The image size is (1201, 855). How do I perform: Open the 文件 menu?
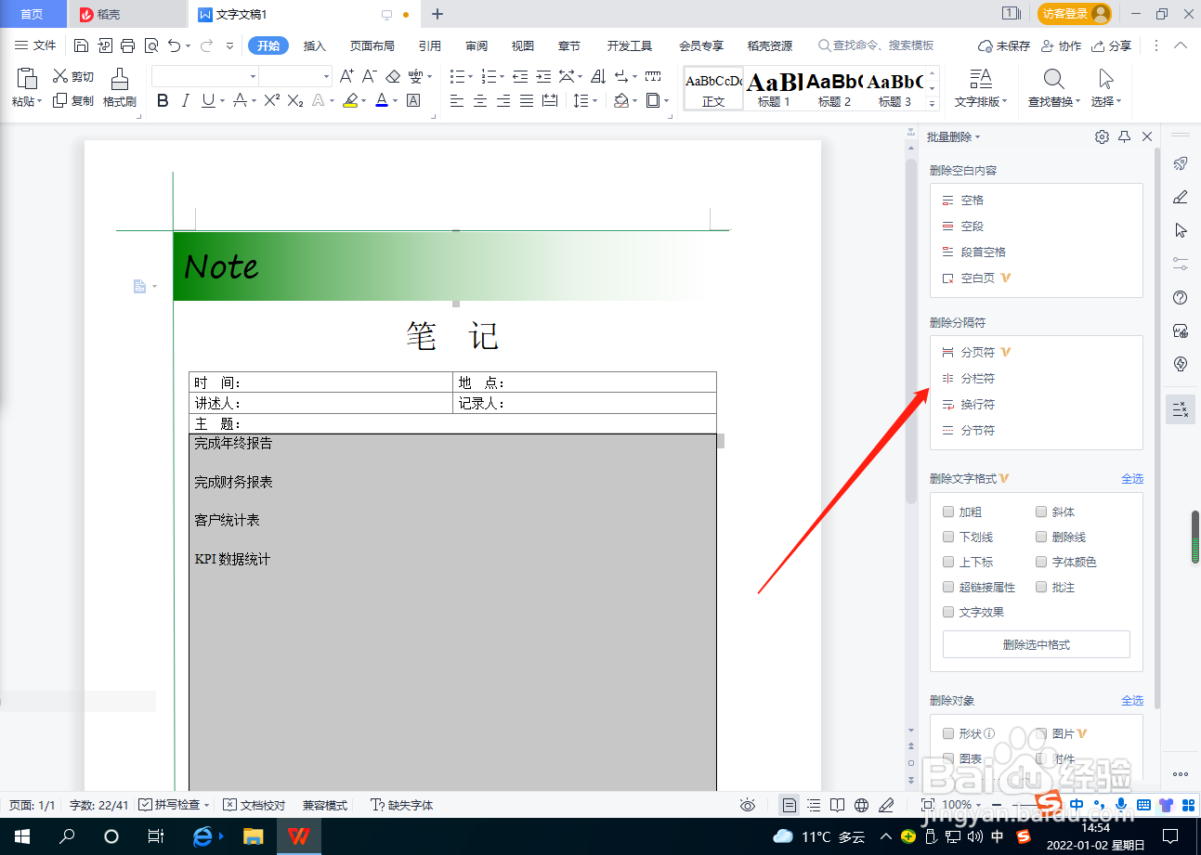(x=35, y=45)
